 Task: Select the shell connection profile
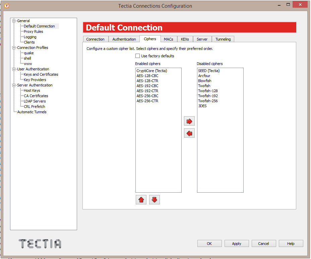tap(27, 58)
